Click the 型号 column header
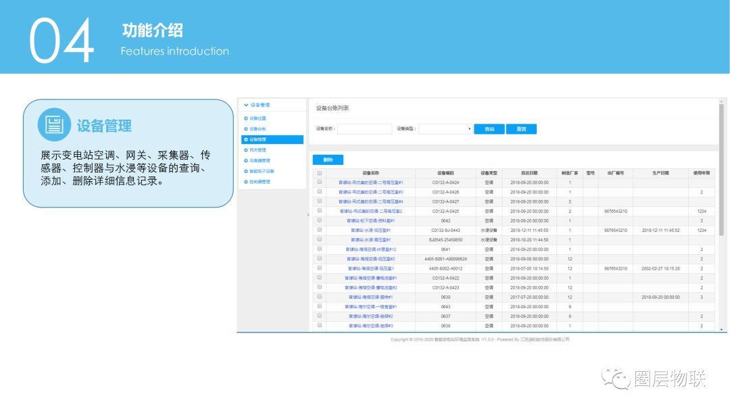 point(590,173)
